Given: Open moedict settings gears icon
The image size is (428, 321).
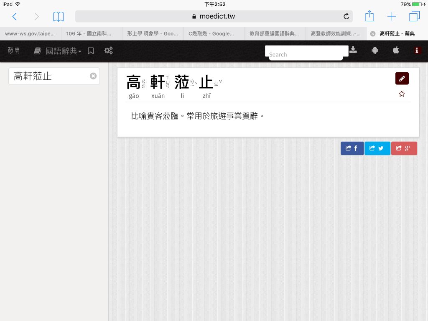Looking at the screenshot, I should tap(109, 51).
